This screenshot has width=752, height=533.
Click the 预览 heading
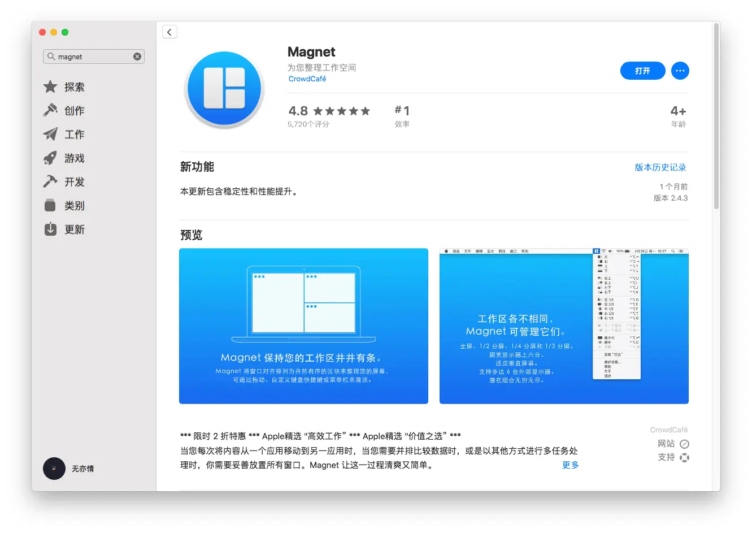(191, 235)
